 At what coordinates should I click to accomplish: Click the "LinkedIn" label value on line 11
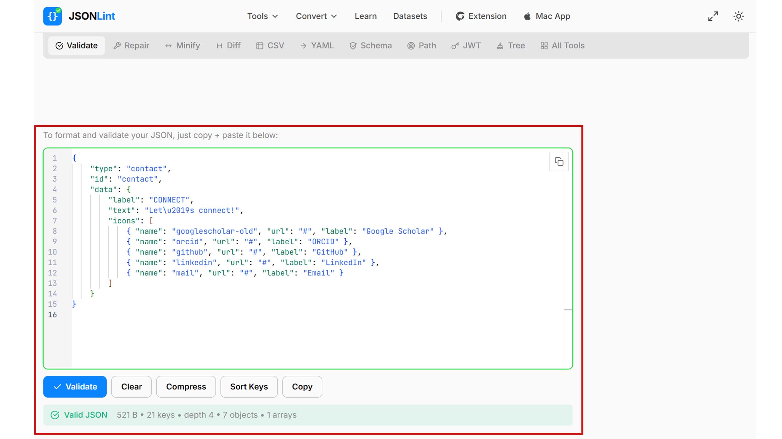[x=344, y=263]
